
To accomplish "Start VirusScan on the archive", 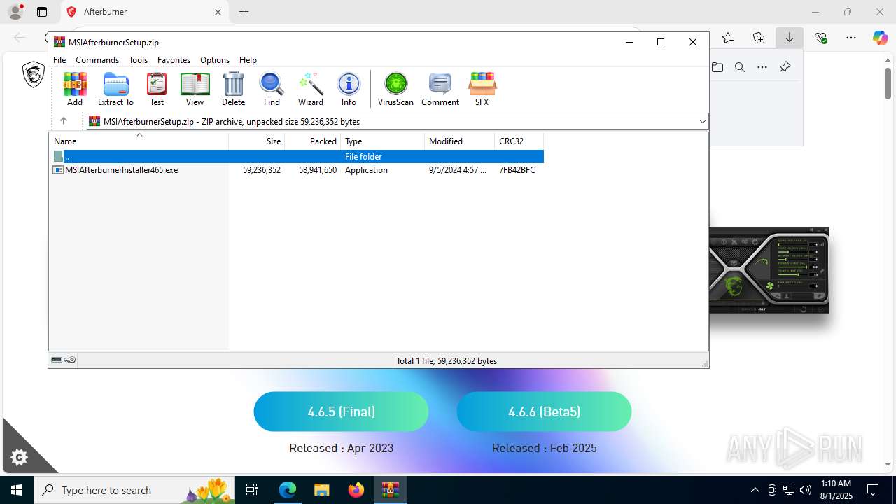I will point(395,89).
